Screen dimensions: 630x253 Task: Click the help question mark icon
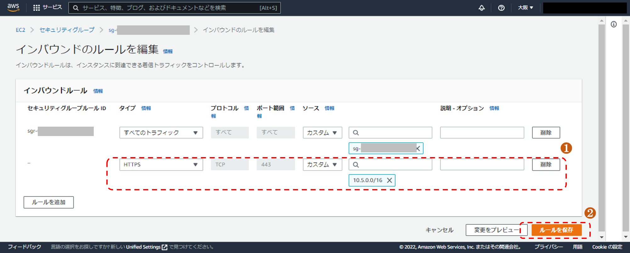(501, 8)
